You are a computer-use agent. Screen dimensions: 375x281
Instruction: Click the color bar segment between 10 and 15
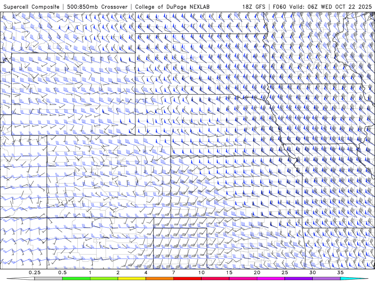[x=215, y=279]
